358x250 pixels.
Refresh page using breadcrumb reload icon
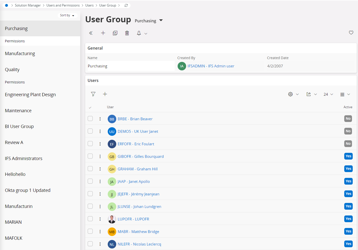(126, 5)
